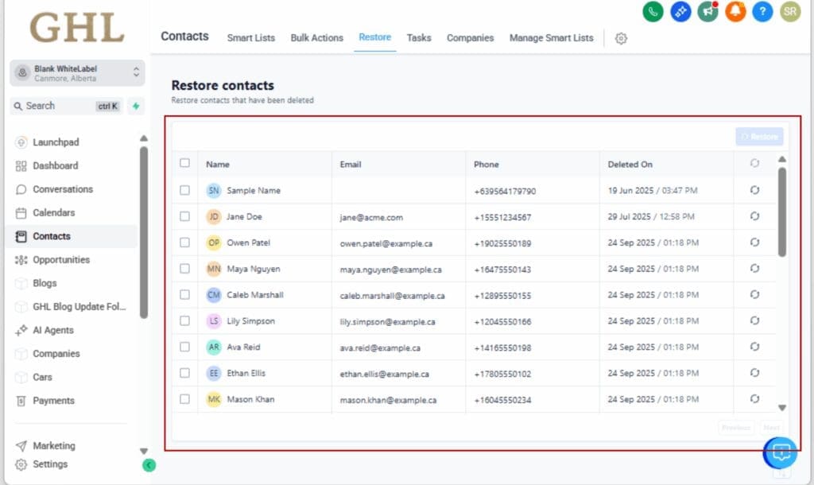Select all contacts with the header checkbox
Image resolution: width=814 pixels, height=485 pixels.
pyautogui.click(x=185, y=162)
